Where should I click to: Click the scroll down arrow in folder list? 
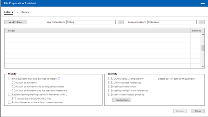pos(203,67)
